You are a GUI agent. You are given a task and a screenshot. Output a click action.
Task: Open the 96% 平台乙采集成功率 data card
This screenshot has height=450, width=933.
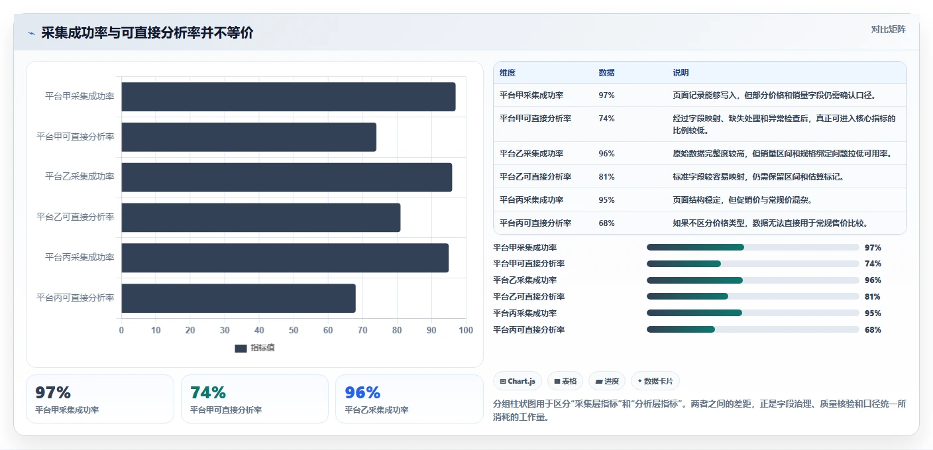[410, 399]
